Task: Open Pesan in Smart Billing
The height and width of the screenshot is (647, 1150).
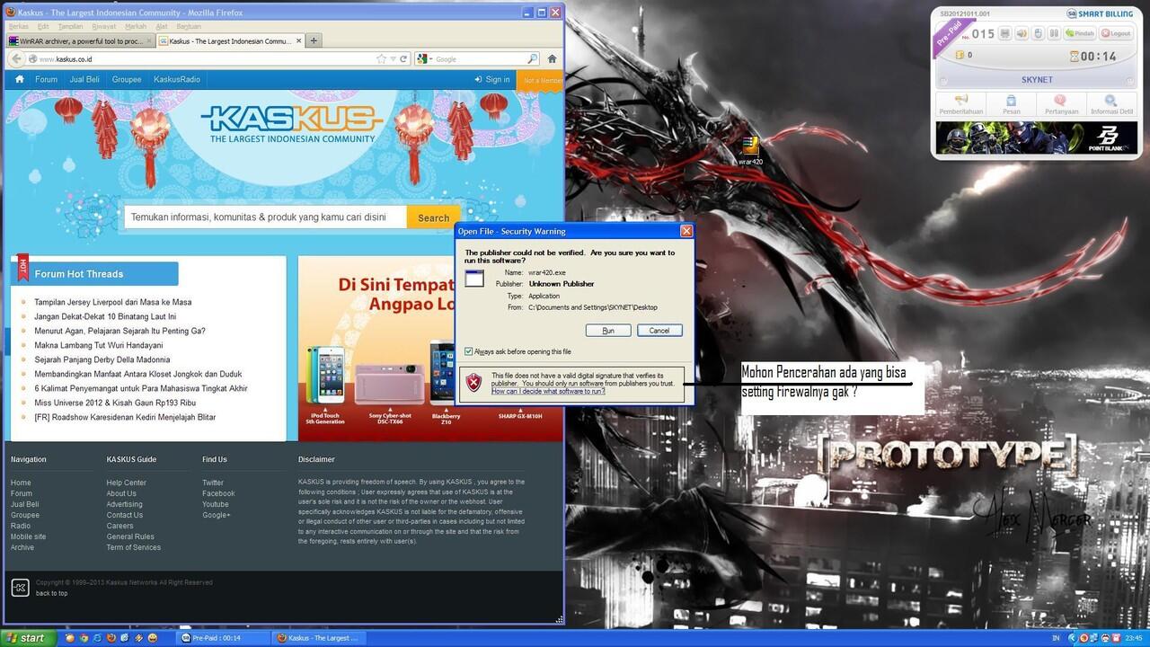Action: click(x=1011, y=105)
